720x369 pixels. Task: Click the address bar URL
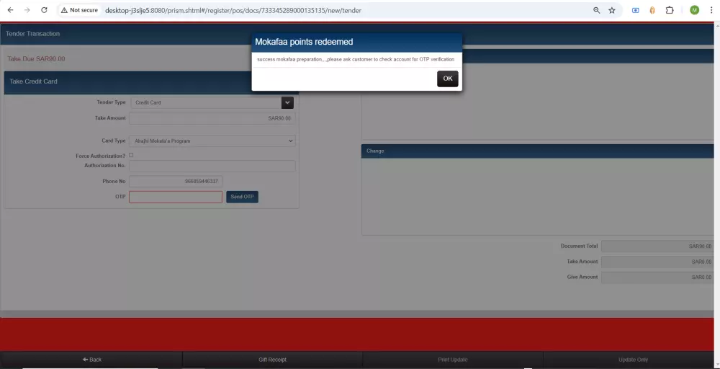click(x=233, y=10)
